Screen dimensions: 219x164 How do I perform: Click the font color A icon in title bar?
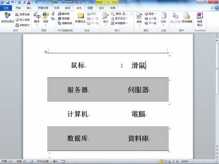point(29,2)
